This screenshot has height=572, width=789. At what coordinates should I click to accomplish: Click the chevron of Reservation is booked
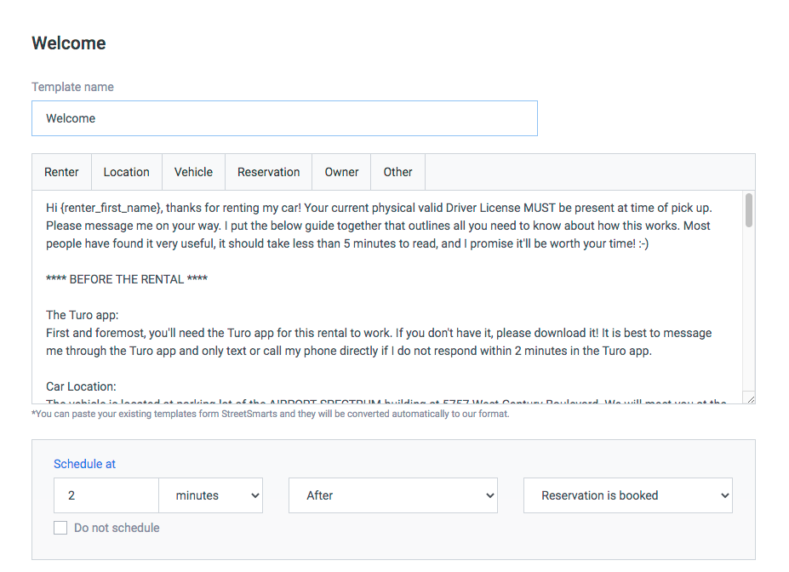[724, 495]
